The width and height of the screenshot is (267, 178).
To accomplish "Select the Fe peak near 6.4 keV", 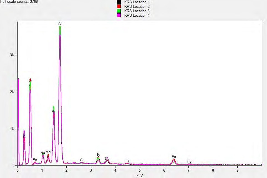I will tap(173, 156).
